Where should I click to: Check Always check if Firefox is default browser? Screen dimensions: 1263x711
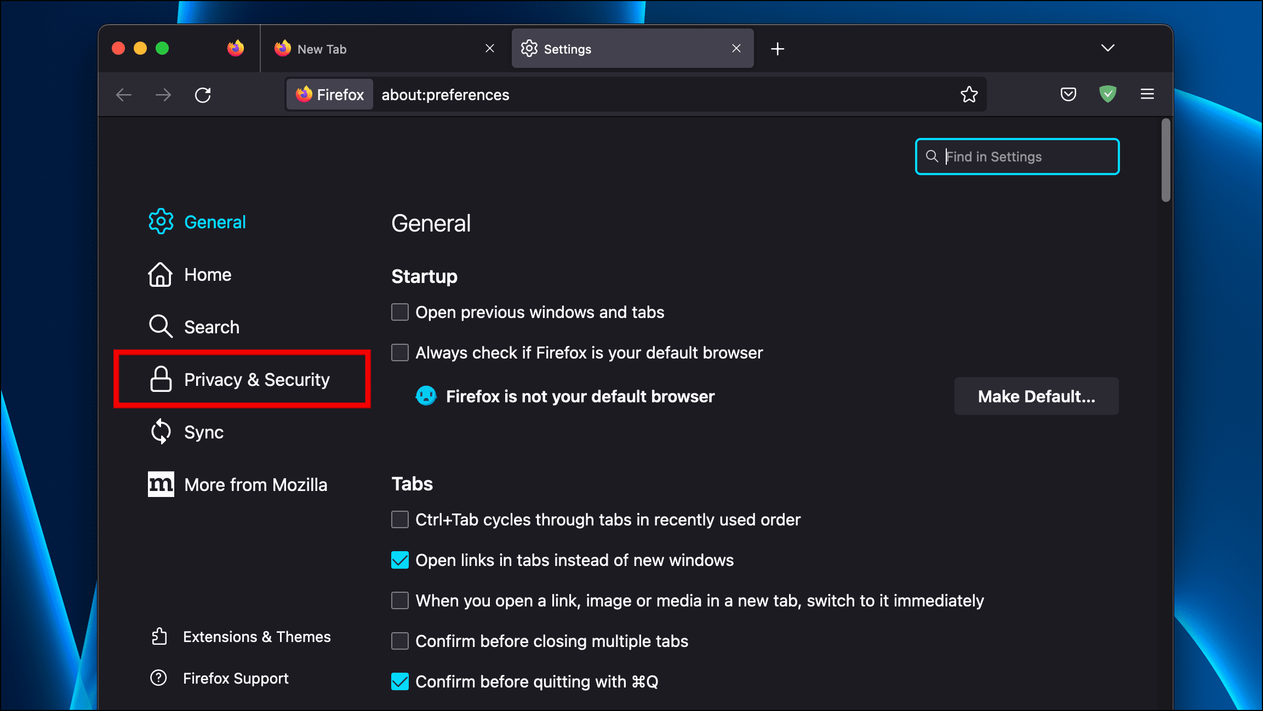point(400,352)
